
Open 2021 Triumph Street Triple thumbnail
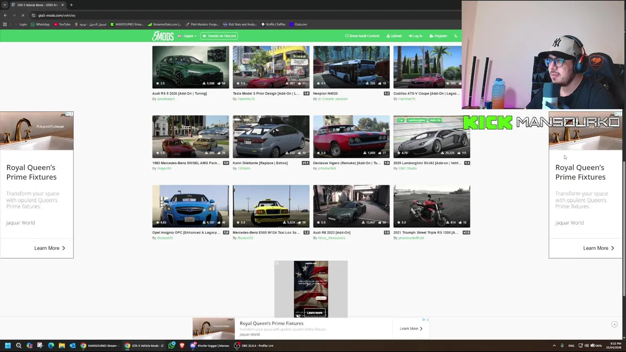pyautogui.click(x=431, y=206)
